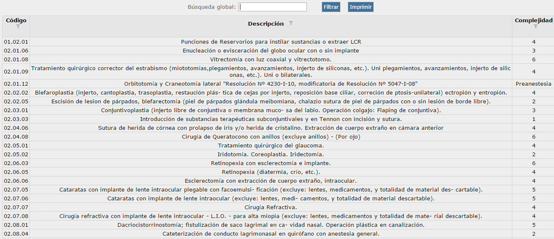Select code cell 02.03.03
This screenshot has height=239, width=554.
point(16,119)
